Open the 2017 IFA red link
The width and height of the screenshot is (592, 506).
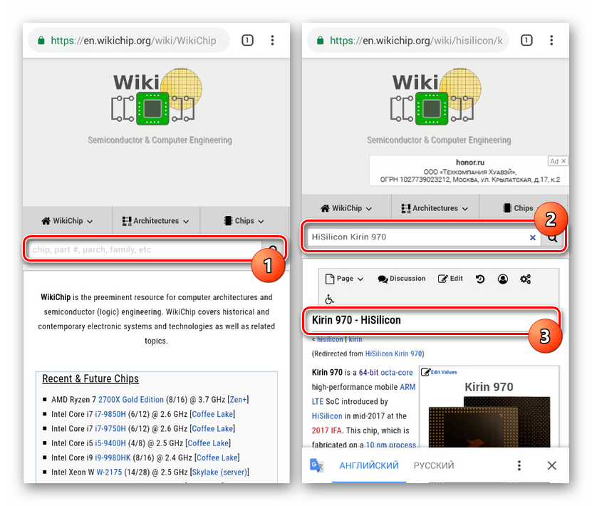pyautogui.click(x=326, y=430)
